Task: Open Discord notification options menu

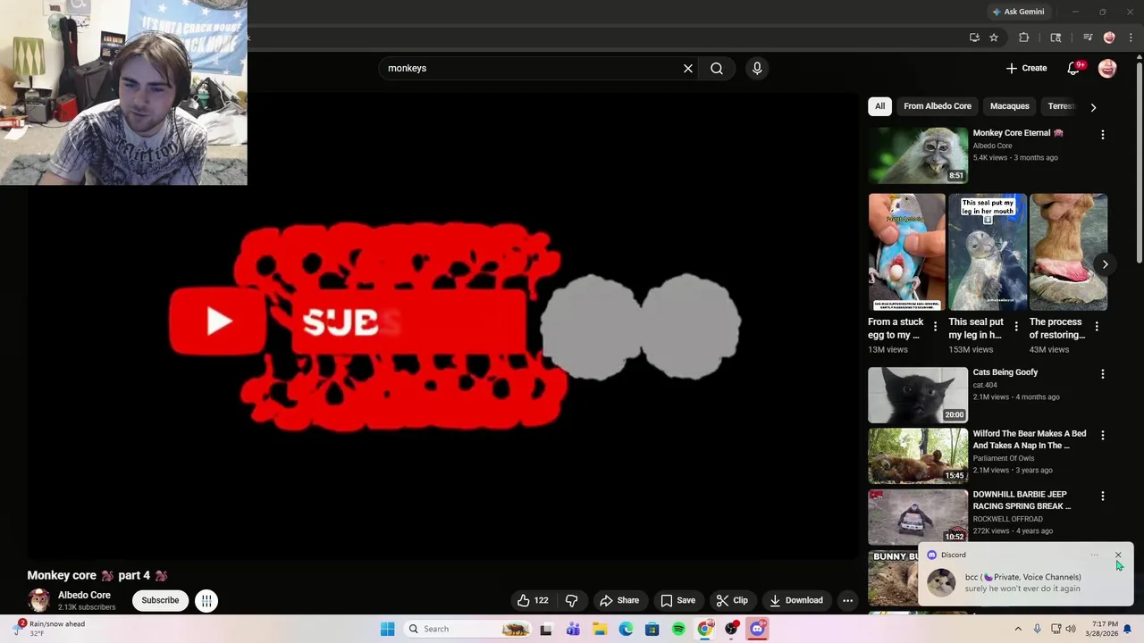Action: click(x=1094, y=555)
